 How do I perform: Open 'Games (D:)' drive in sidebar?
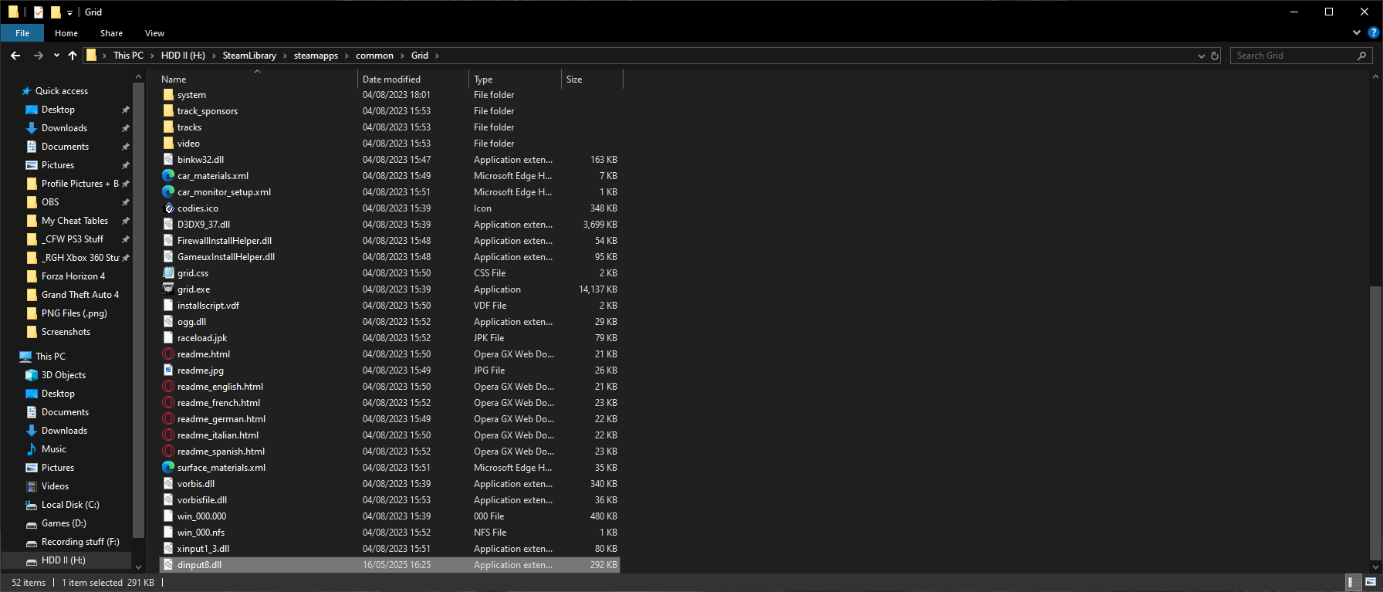(x=64, y=523)
